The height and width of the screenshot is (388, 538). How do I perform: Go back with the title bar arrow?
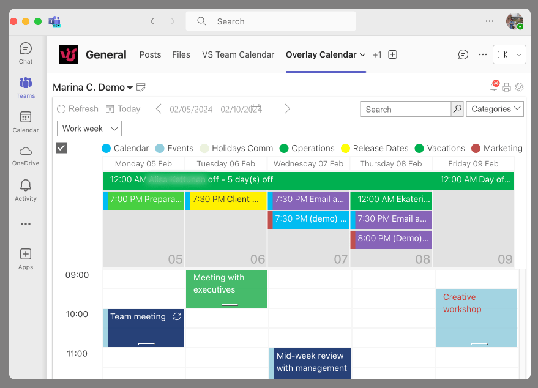point(152,21)
